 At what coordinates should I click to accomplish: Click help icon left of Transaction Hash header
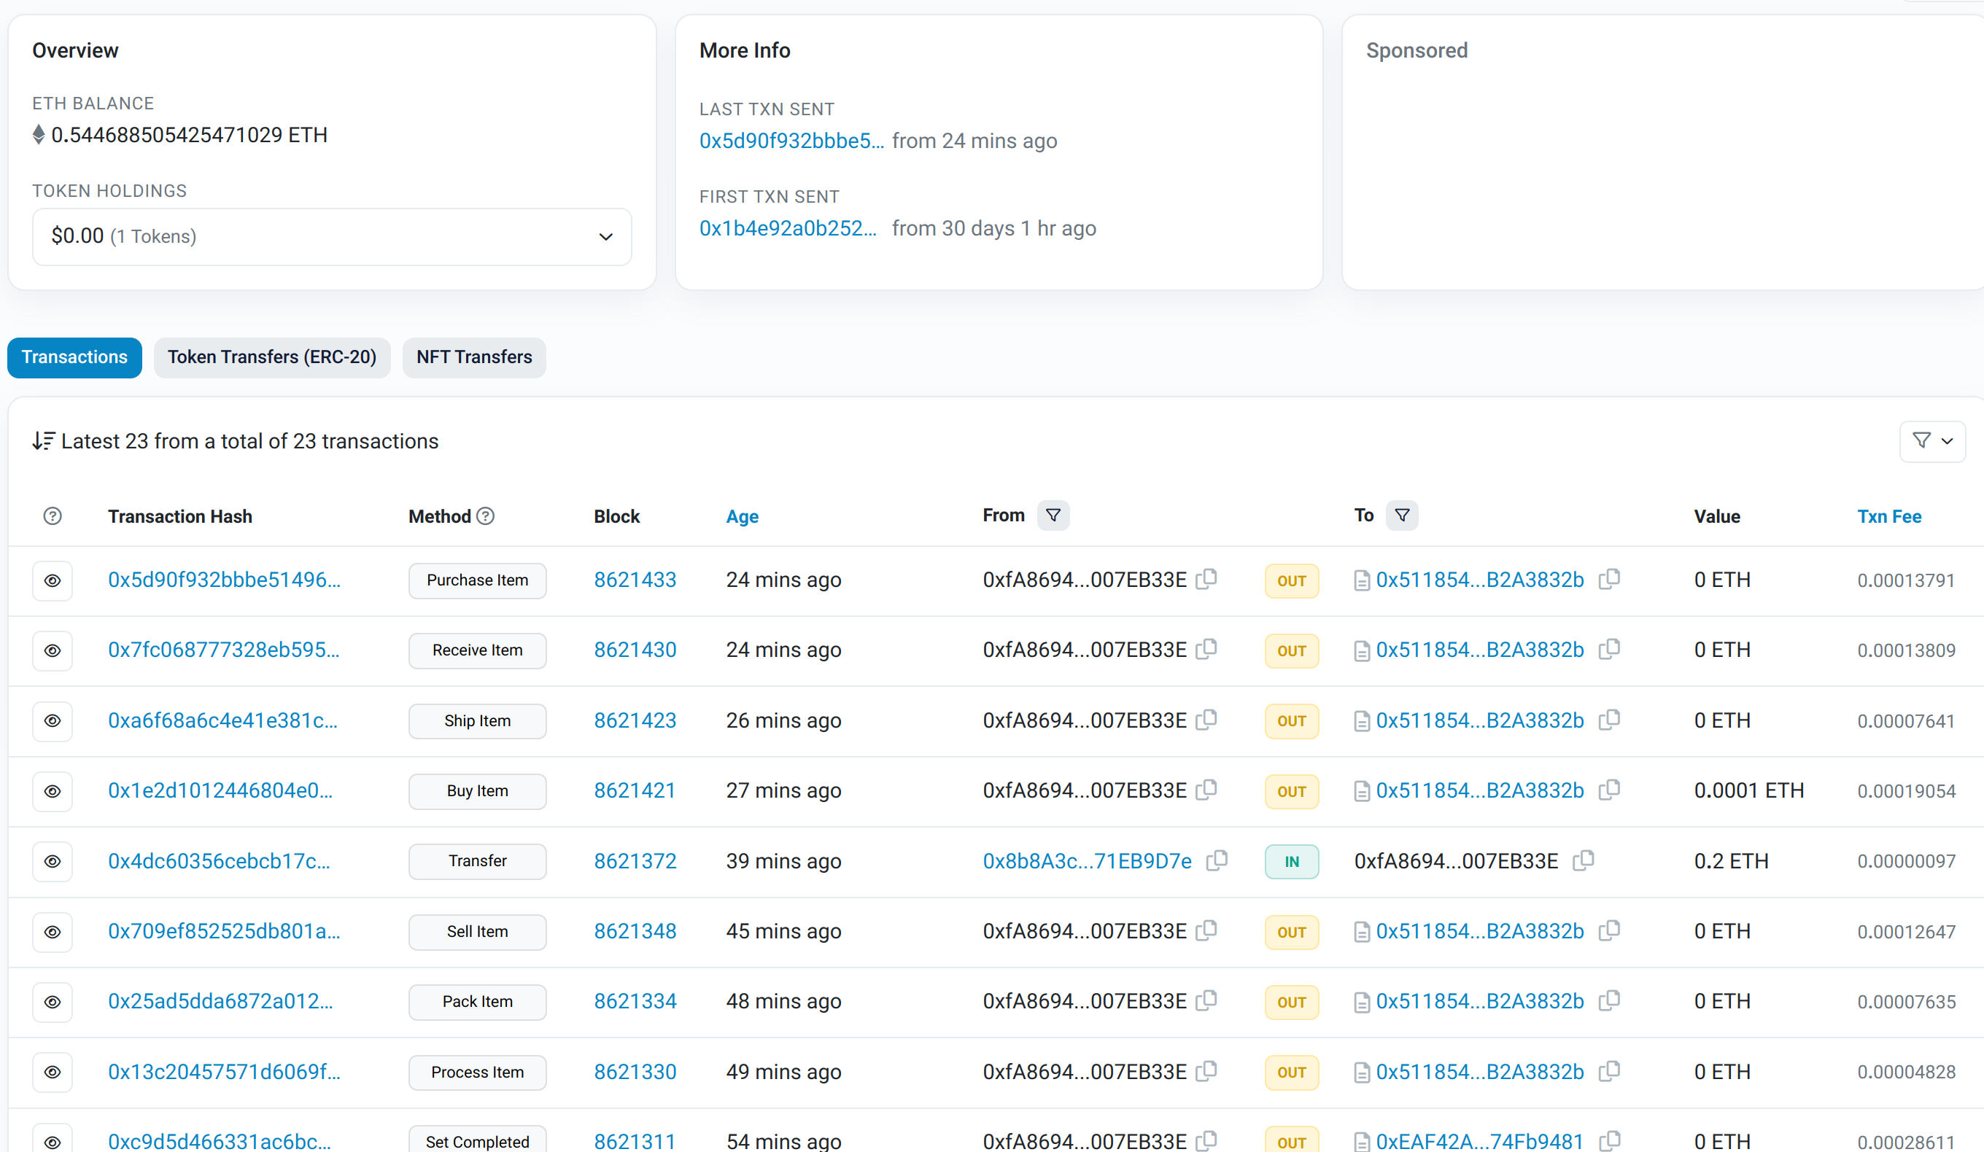coord(52,516)
